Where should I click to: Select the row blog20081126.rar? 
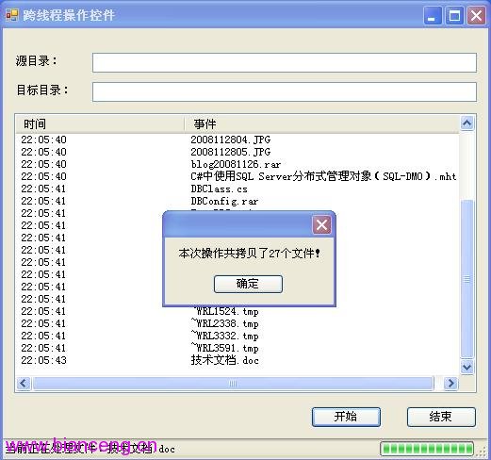click(x=237, y=164)
